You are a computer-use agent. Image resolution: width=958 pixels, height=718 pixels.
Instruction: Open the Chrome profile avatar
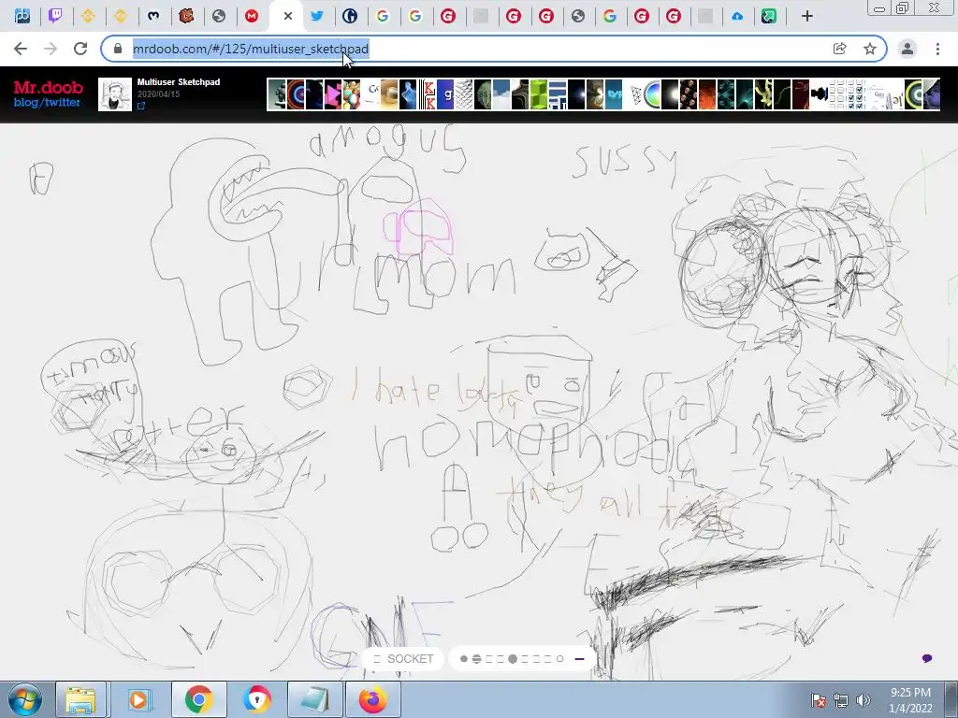[907, 49]
